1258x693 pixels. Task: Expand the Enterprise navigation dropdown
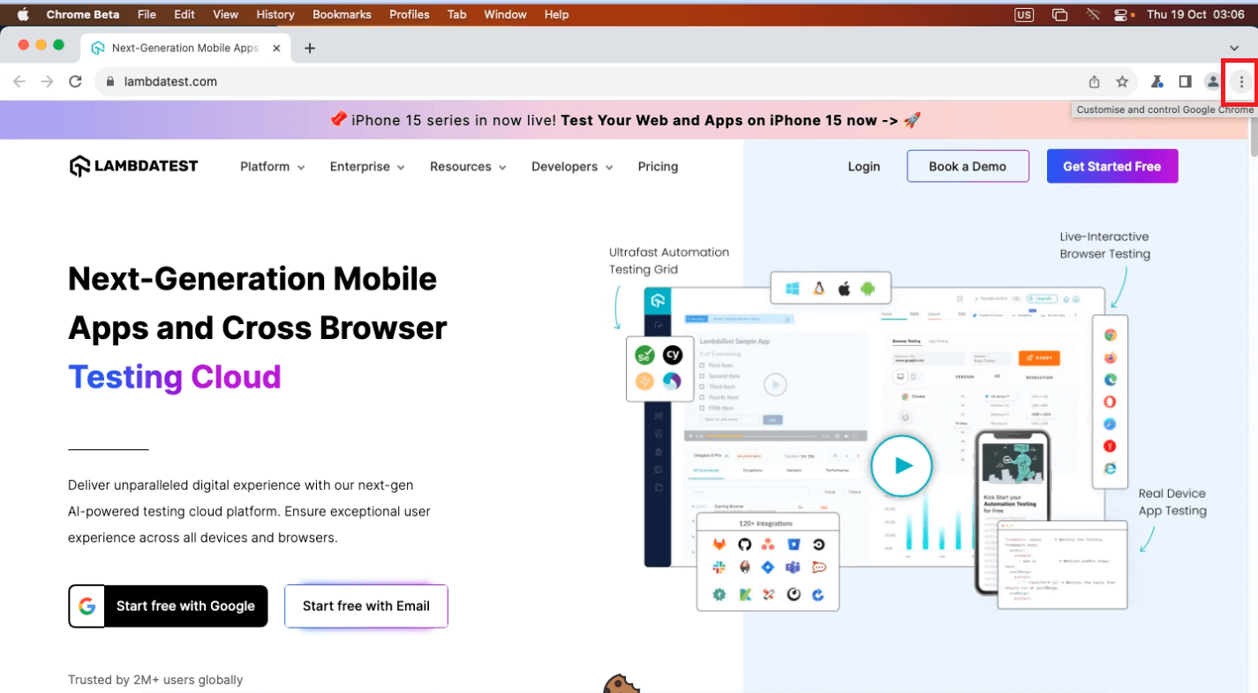point(367,167)
